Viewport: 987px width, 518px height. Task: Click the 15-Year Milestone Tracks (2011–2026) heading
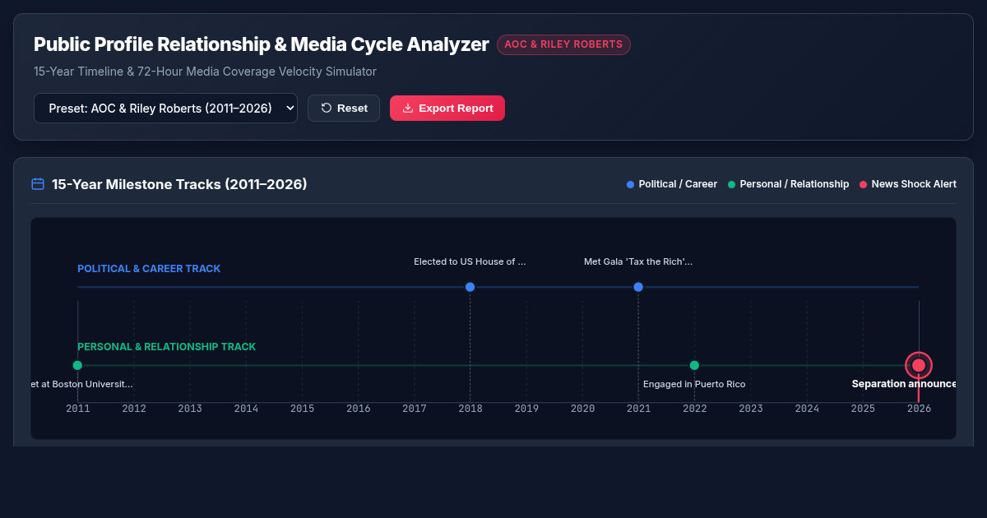tap(179, 184)
